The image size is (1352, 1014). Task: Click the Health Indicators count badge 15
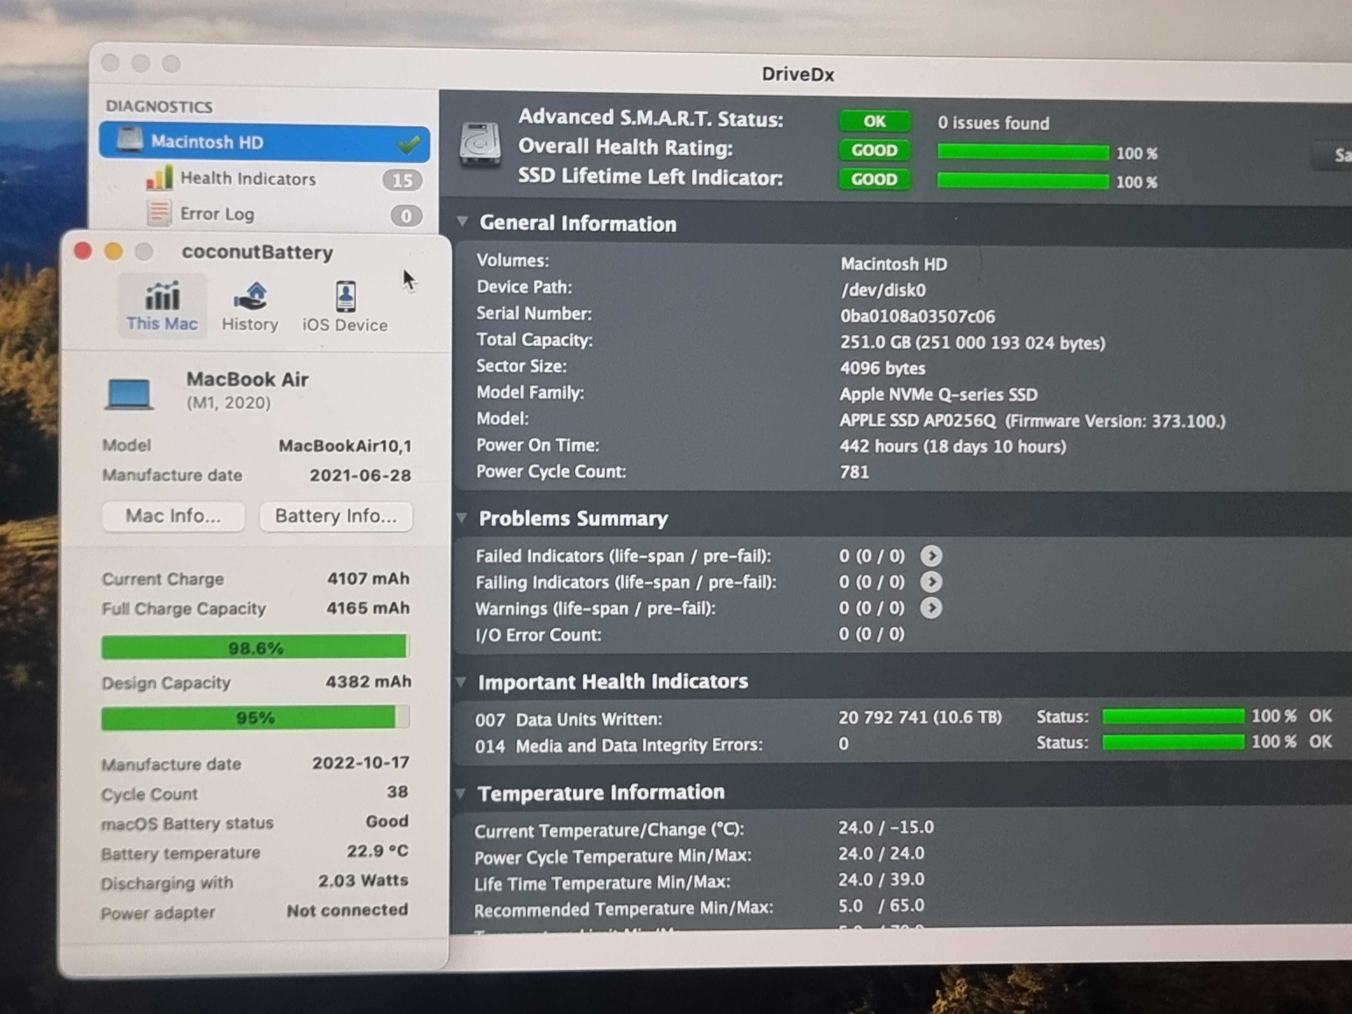click(x=402, y=180)
